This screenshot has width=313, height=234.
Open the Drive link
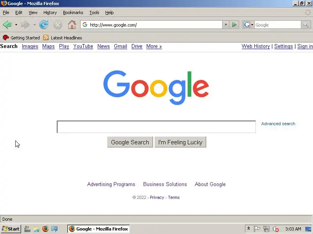(137, 46)
